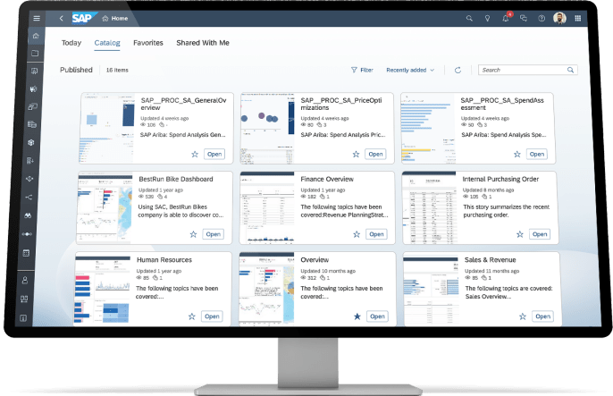613x396 pixels.
Task: Open the overlapping screens icon in the sidebar
Action: [x=32, y=106]
